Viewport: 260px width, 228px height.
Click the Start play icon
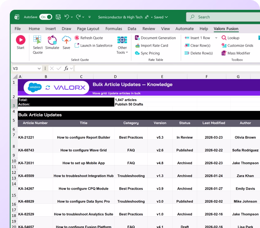pos(21,40)
